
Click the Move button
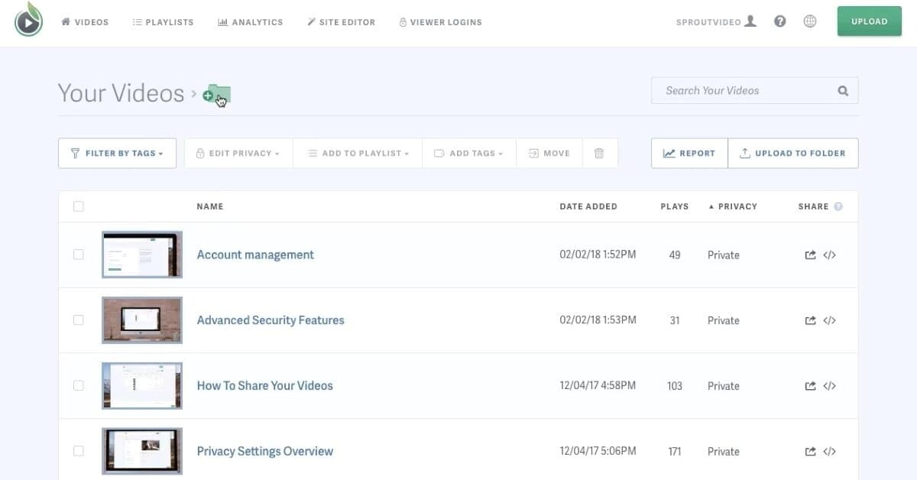pos(549,153)
